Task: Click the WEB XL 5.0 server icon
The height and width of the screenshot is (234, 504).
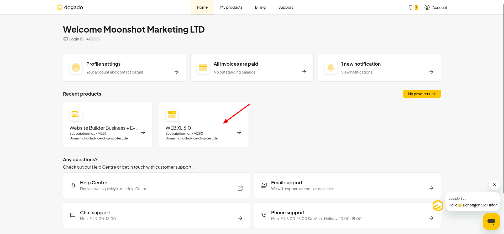Action: click(172, 115)
